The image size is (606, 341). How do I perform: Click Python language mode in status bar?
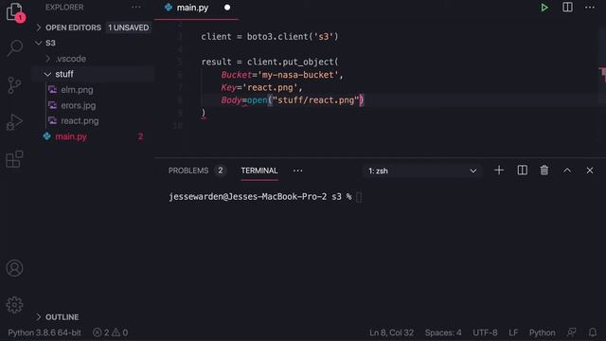pos(542,332)
